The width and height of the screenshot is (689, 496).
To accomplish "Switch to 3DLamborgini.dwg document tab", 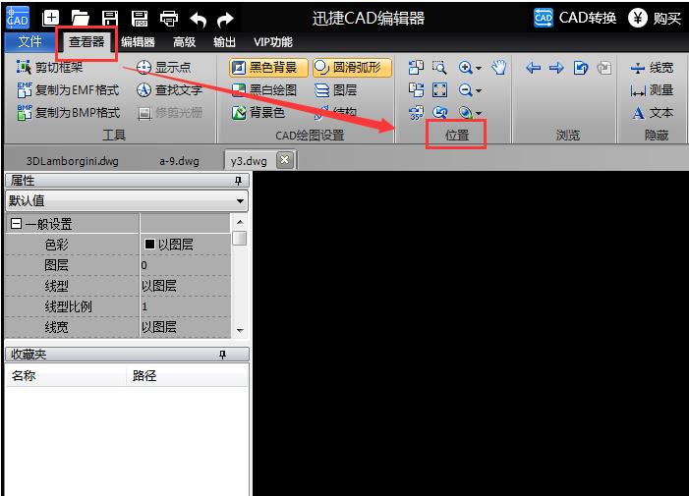I will [x=72, y=161].
